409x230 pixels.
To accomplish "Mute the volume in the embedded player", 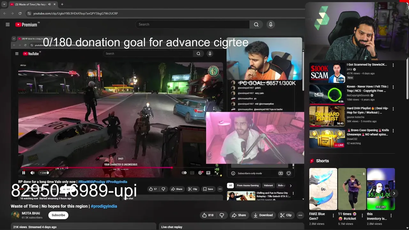I will [32, 173].
